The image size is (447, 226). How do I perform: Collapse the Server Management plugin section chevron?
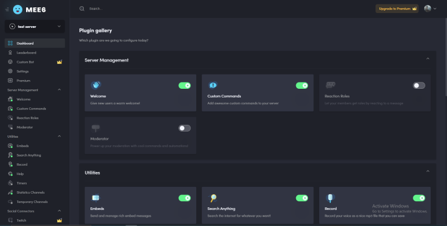click(x=428, y=59)
